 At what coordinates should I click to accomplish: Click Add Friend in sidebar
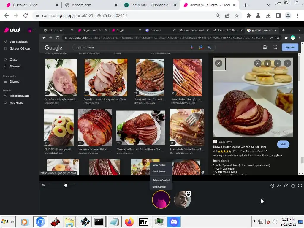(17, 102)
